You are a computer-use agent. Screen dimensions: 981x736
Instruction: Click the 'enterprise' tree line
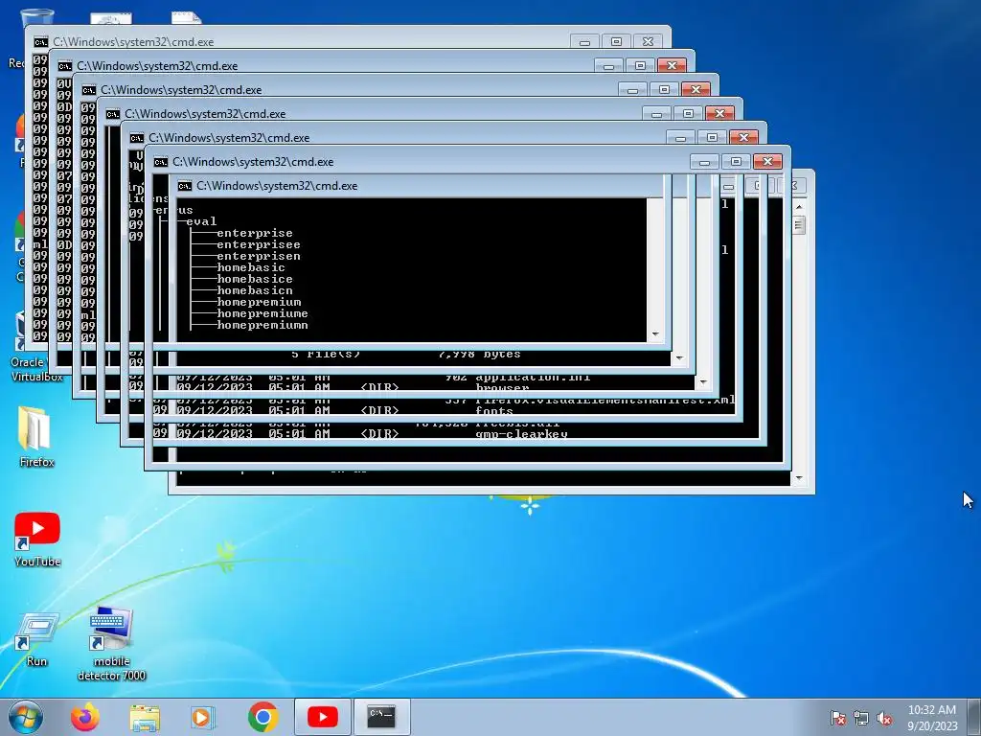click(x=255, y=233)
